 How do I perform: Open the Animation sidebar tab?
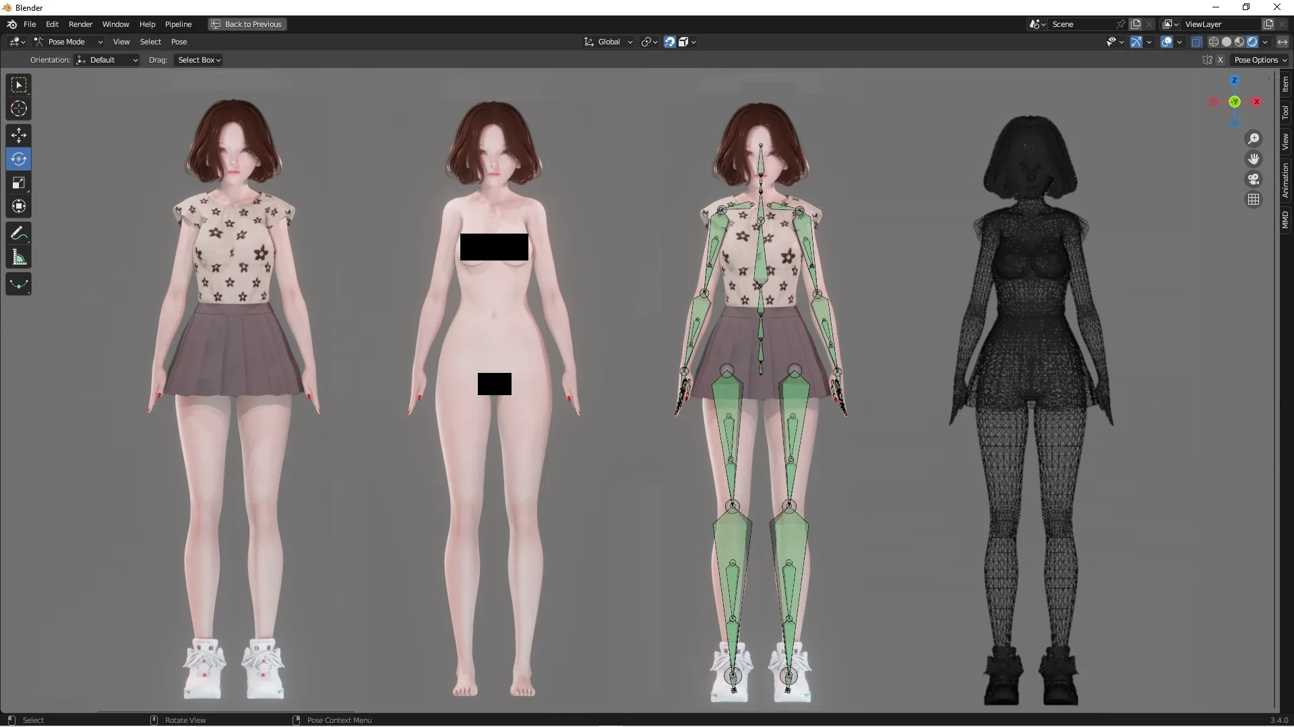click(x=1286, y=180)
